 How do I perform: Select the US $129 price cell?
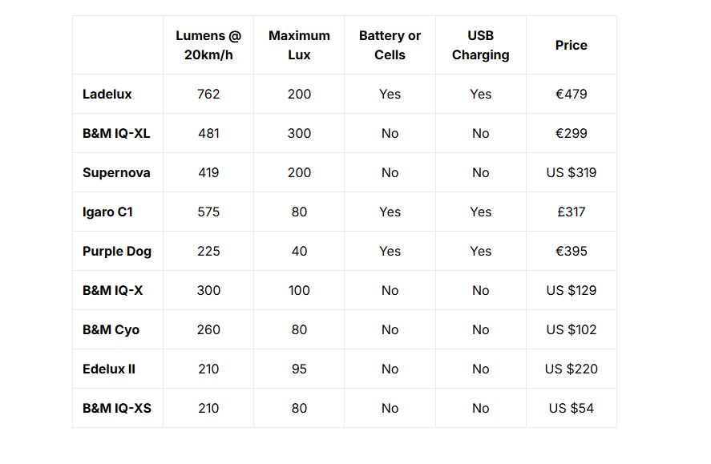click(571, 290)
